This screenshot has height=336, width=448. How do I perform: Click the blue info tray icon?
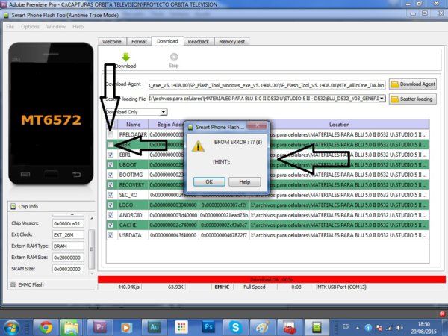(368, 328)
